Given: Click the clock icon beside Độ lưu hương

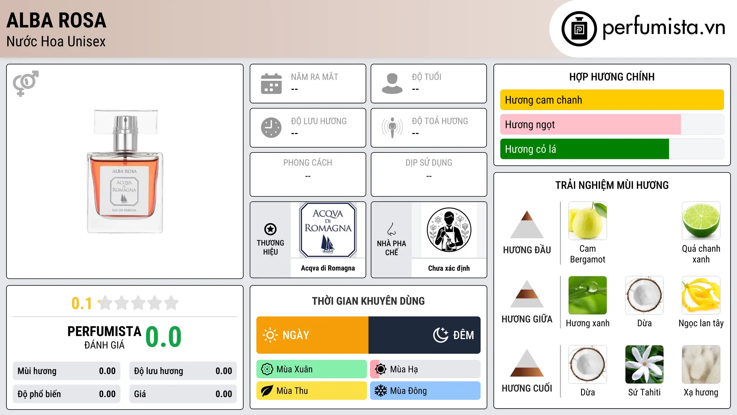Looking at the screenshot, I should click(x=271, y=128).
